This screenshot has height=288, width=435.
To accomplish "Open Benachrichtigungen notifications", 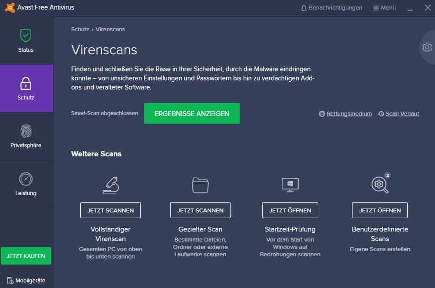I will [x=332, y=8].
